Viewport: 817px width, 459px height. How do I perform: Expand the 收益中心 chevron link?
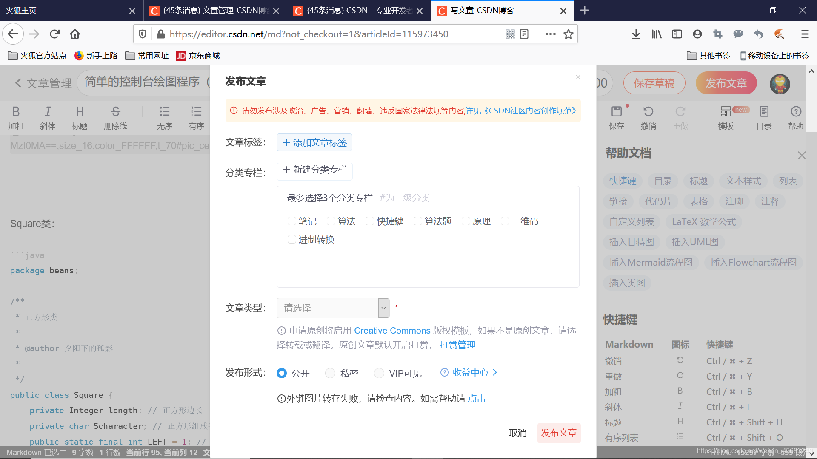point(495,372)
